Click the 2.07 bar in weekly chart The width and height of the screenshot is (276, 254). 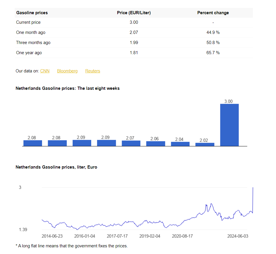point(131,143)
